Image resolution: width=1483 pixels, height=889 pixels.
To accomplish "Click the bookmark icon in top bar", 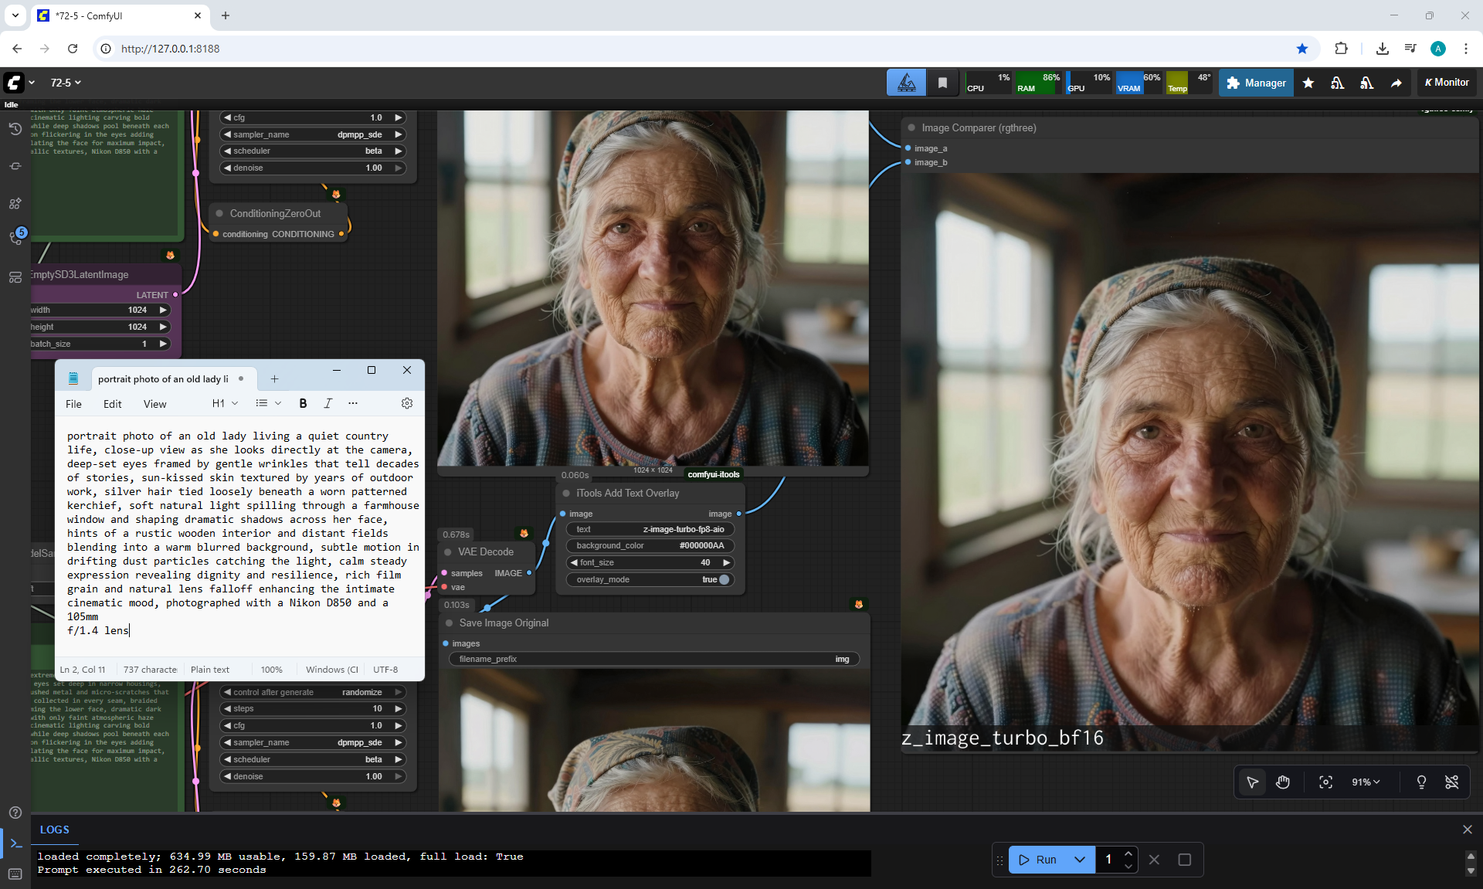I will 942,83.
